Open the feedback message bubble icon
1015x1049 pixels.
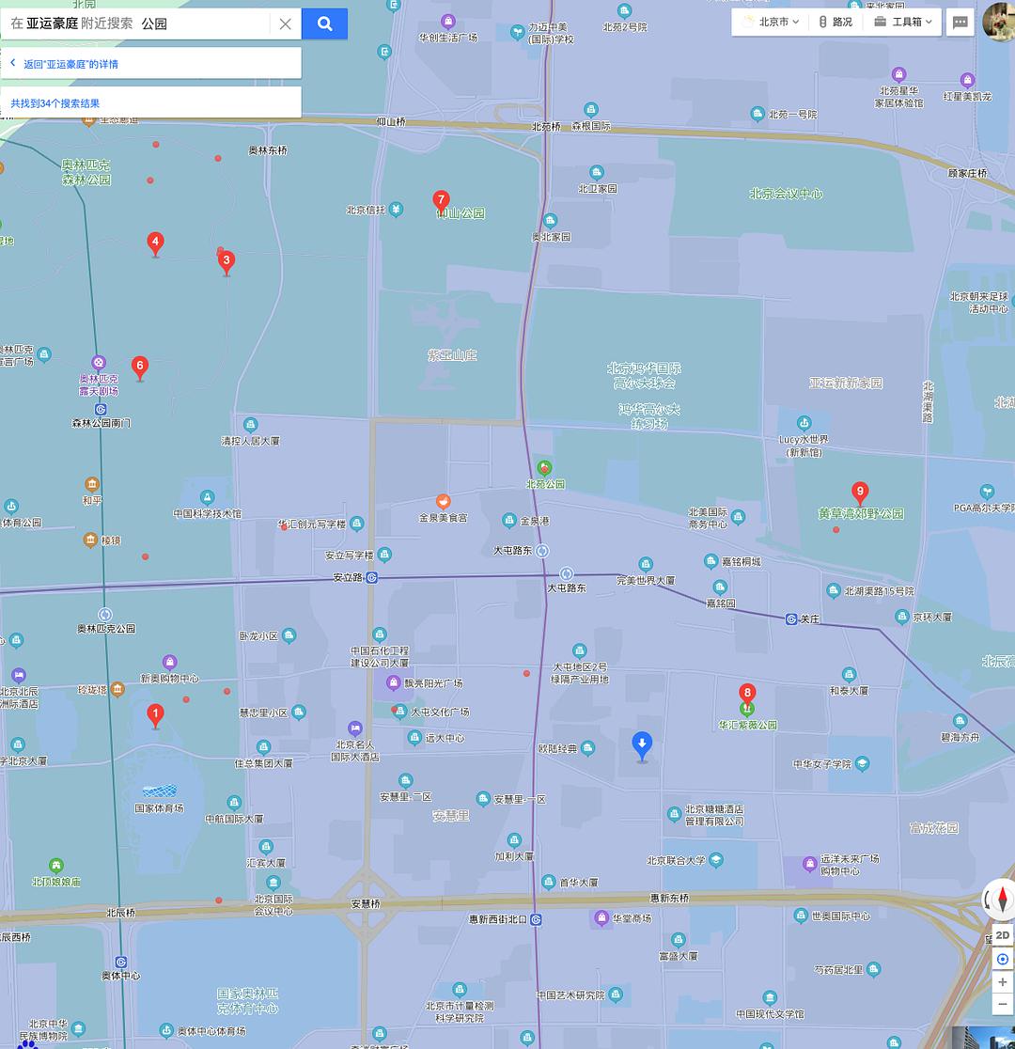[x=960, y=23]
